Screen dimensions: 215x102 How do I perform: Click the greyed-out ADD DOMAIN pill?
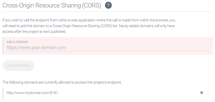(18, 66)
